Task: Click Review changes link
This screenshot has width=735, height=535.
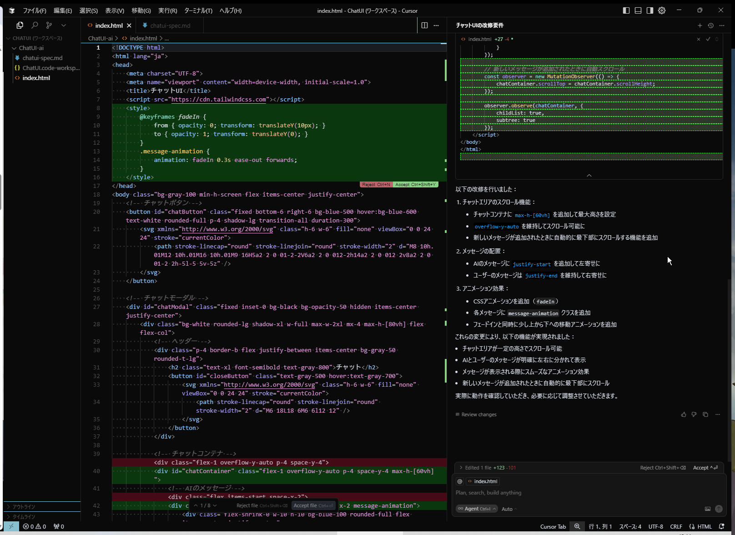Action: pos(478,414)
